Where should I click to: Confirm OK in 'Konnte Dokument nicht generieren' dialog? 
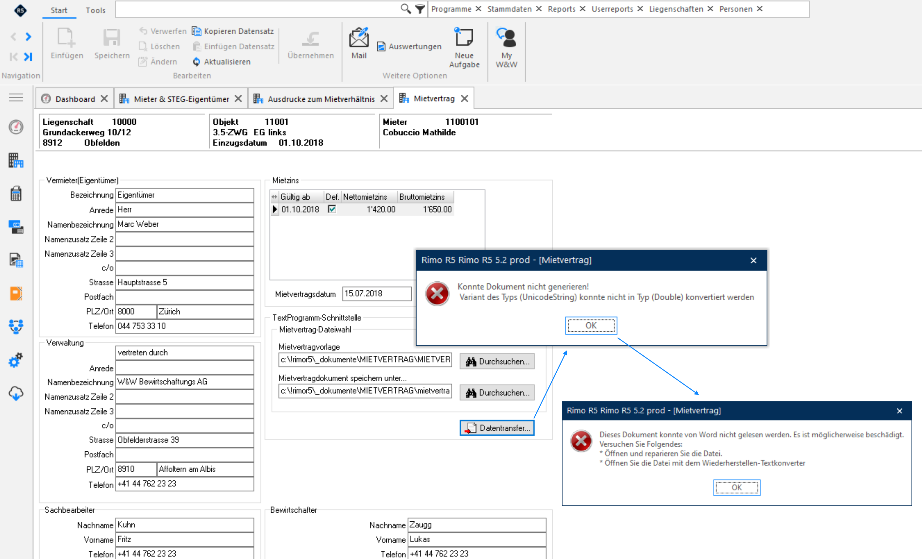(x=591, y=325)
